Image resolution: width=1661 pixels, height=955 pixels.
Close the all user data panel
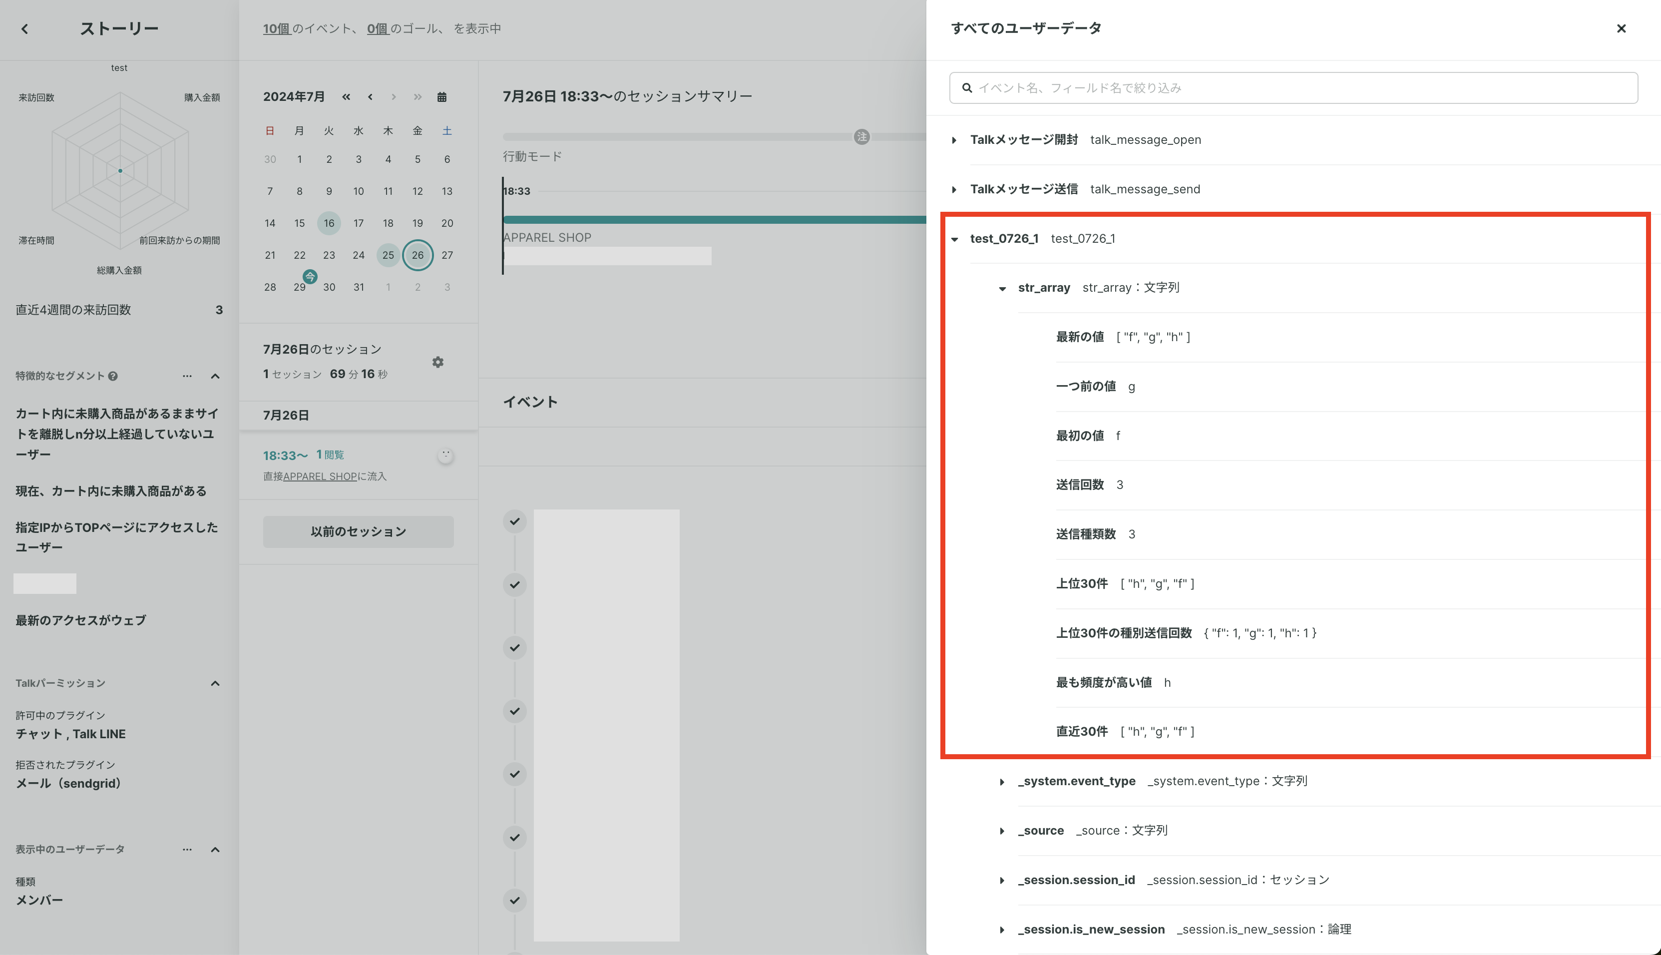(x=1621, y=29)
